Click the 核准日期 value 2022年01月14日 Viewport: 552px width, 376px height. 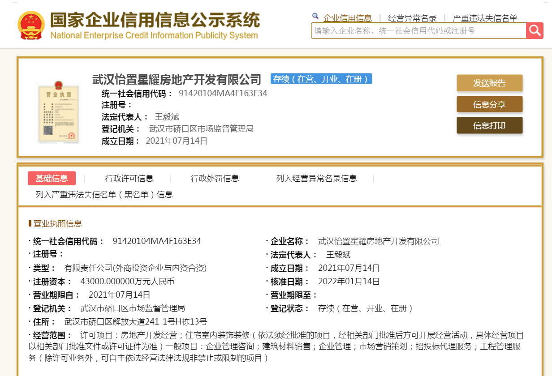click(x=349, y=282)
